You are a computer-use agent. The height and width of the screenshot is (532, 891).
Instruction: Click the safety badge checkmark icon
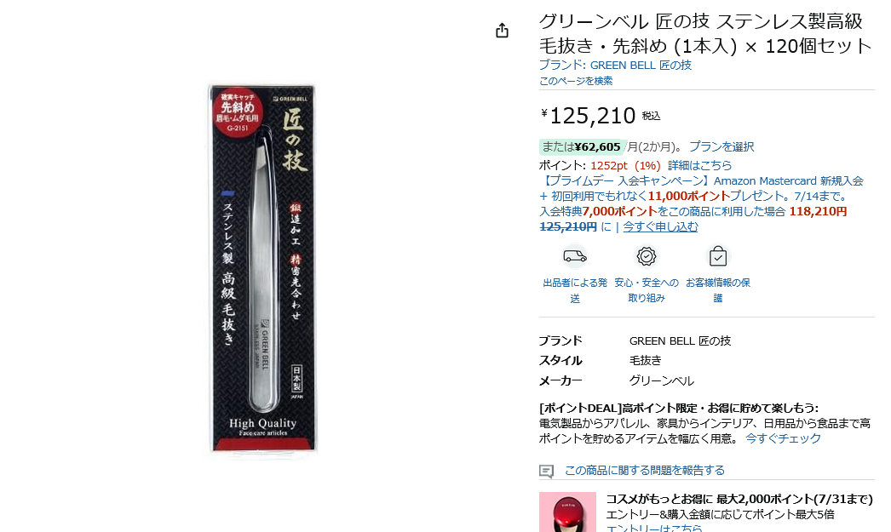pyautogui.click(x=646, y=256)
